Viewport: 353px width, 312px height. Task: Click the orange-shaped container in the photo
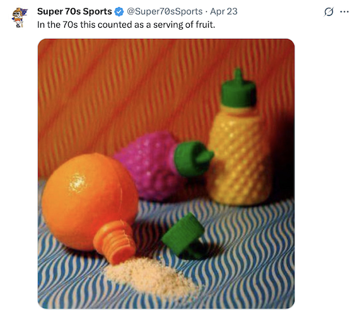point(90,202)
